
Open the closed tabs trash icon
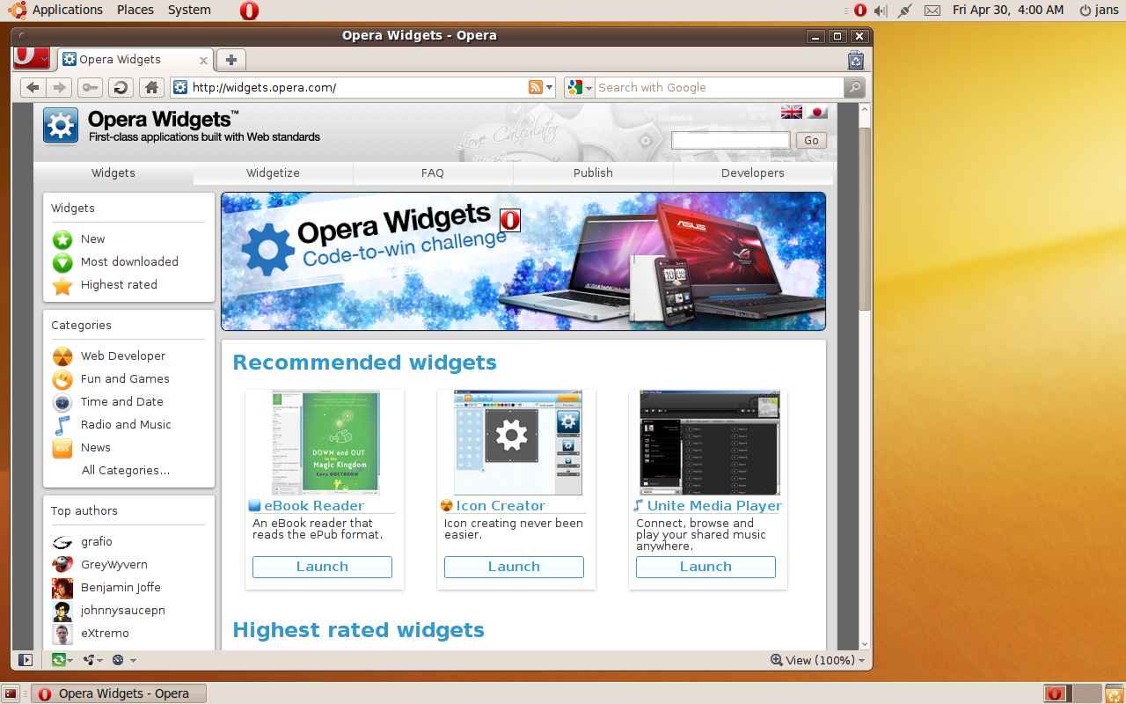[856, 60]
